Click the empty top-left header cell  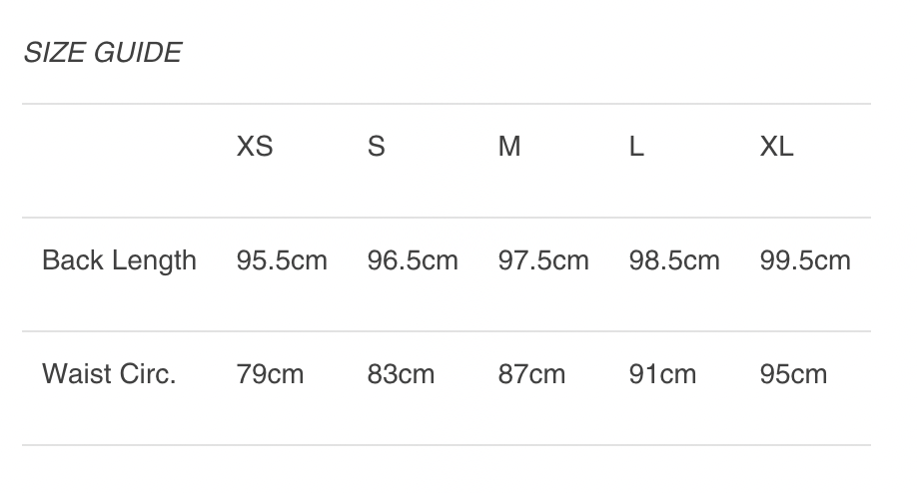click(x=119, y=161)
